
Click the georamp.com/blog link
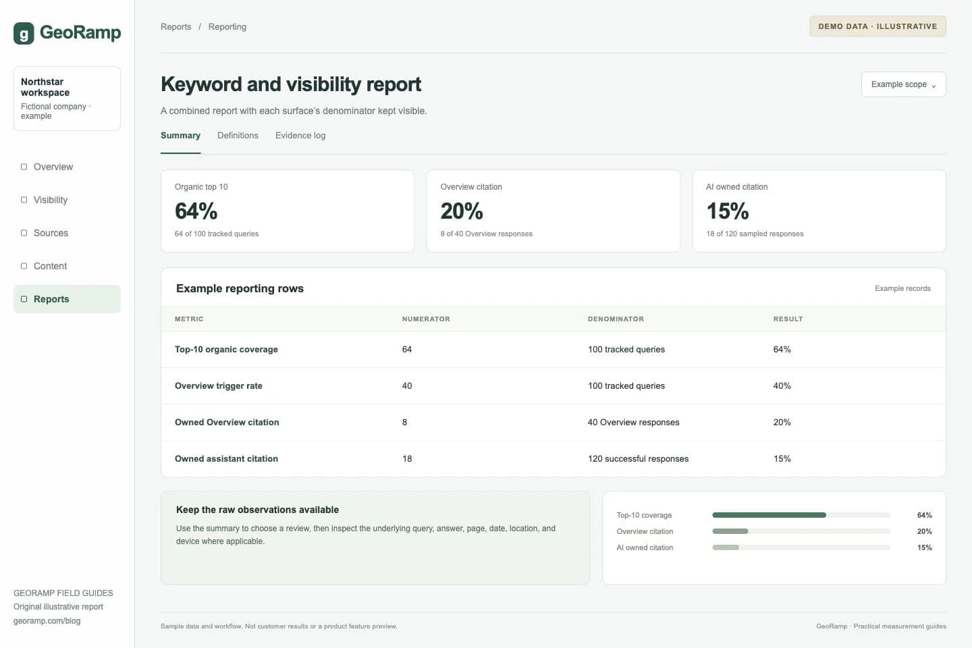(x=47, y=621)
